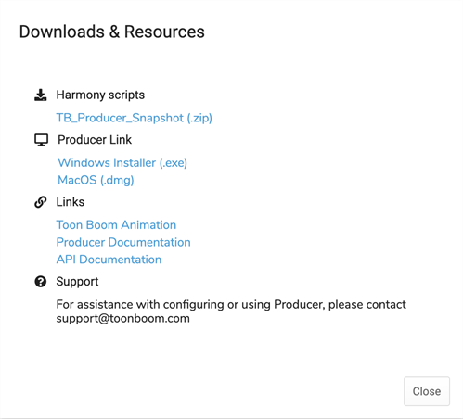463x419 pixels.
Task: Open the API Documentation link
Action: (109, 260)
